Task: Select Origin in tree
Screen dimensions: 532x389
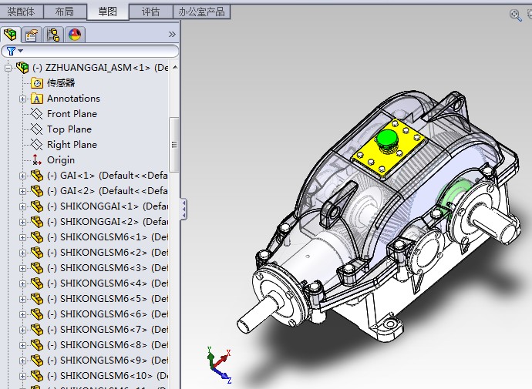Action: 61,160
